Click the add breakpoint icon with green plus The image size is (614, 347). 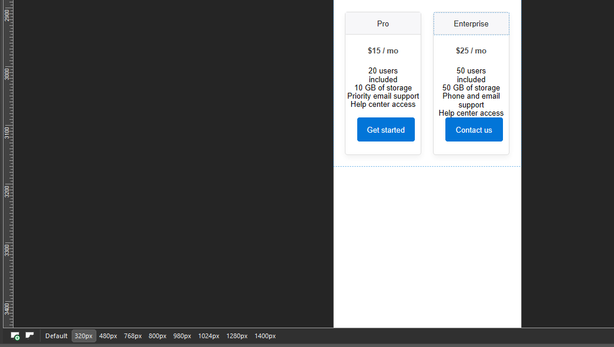click(x=15, y=336)
